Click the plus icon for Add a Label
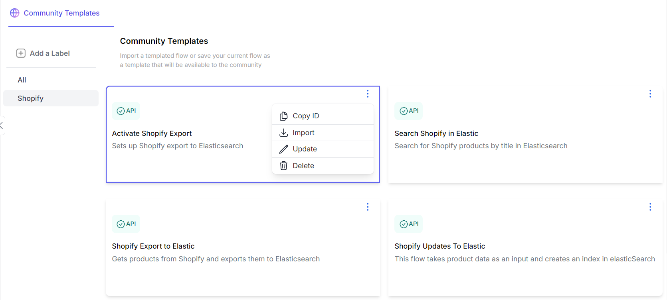667x300 pixels. [x=21, y=53]
